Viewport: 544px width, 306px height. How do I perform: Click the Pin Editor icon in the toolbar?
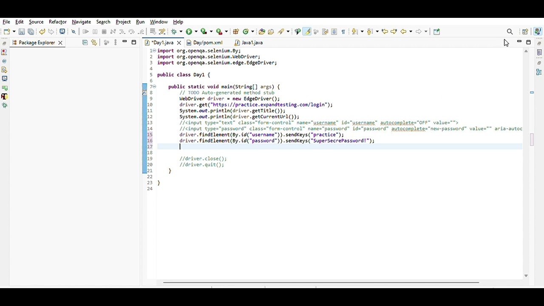click(x=436, y=31)
